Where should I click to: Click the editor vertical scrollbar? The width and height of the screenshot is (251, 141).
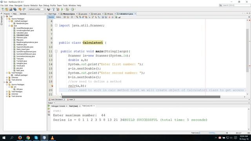247,51
